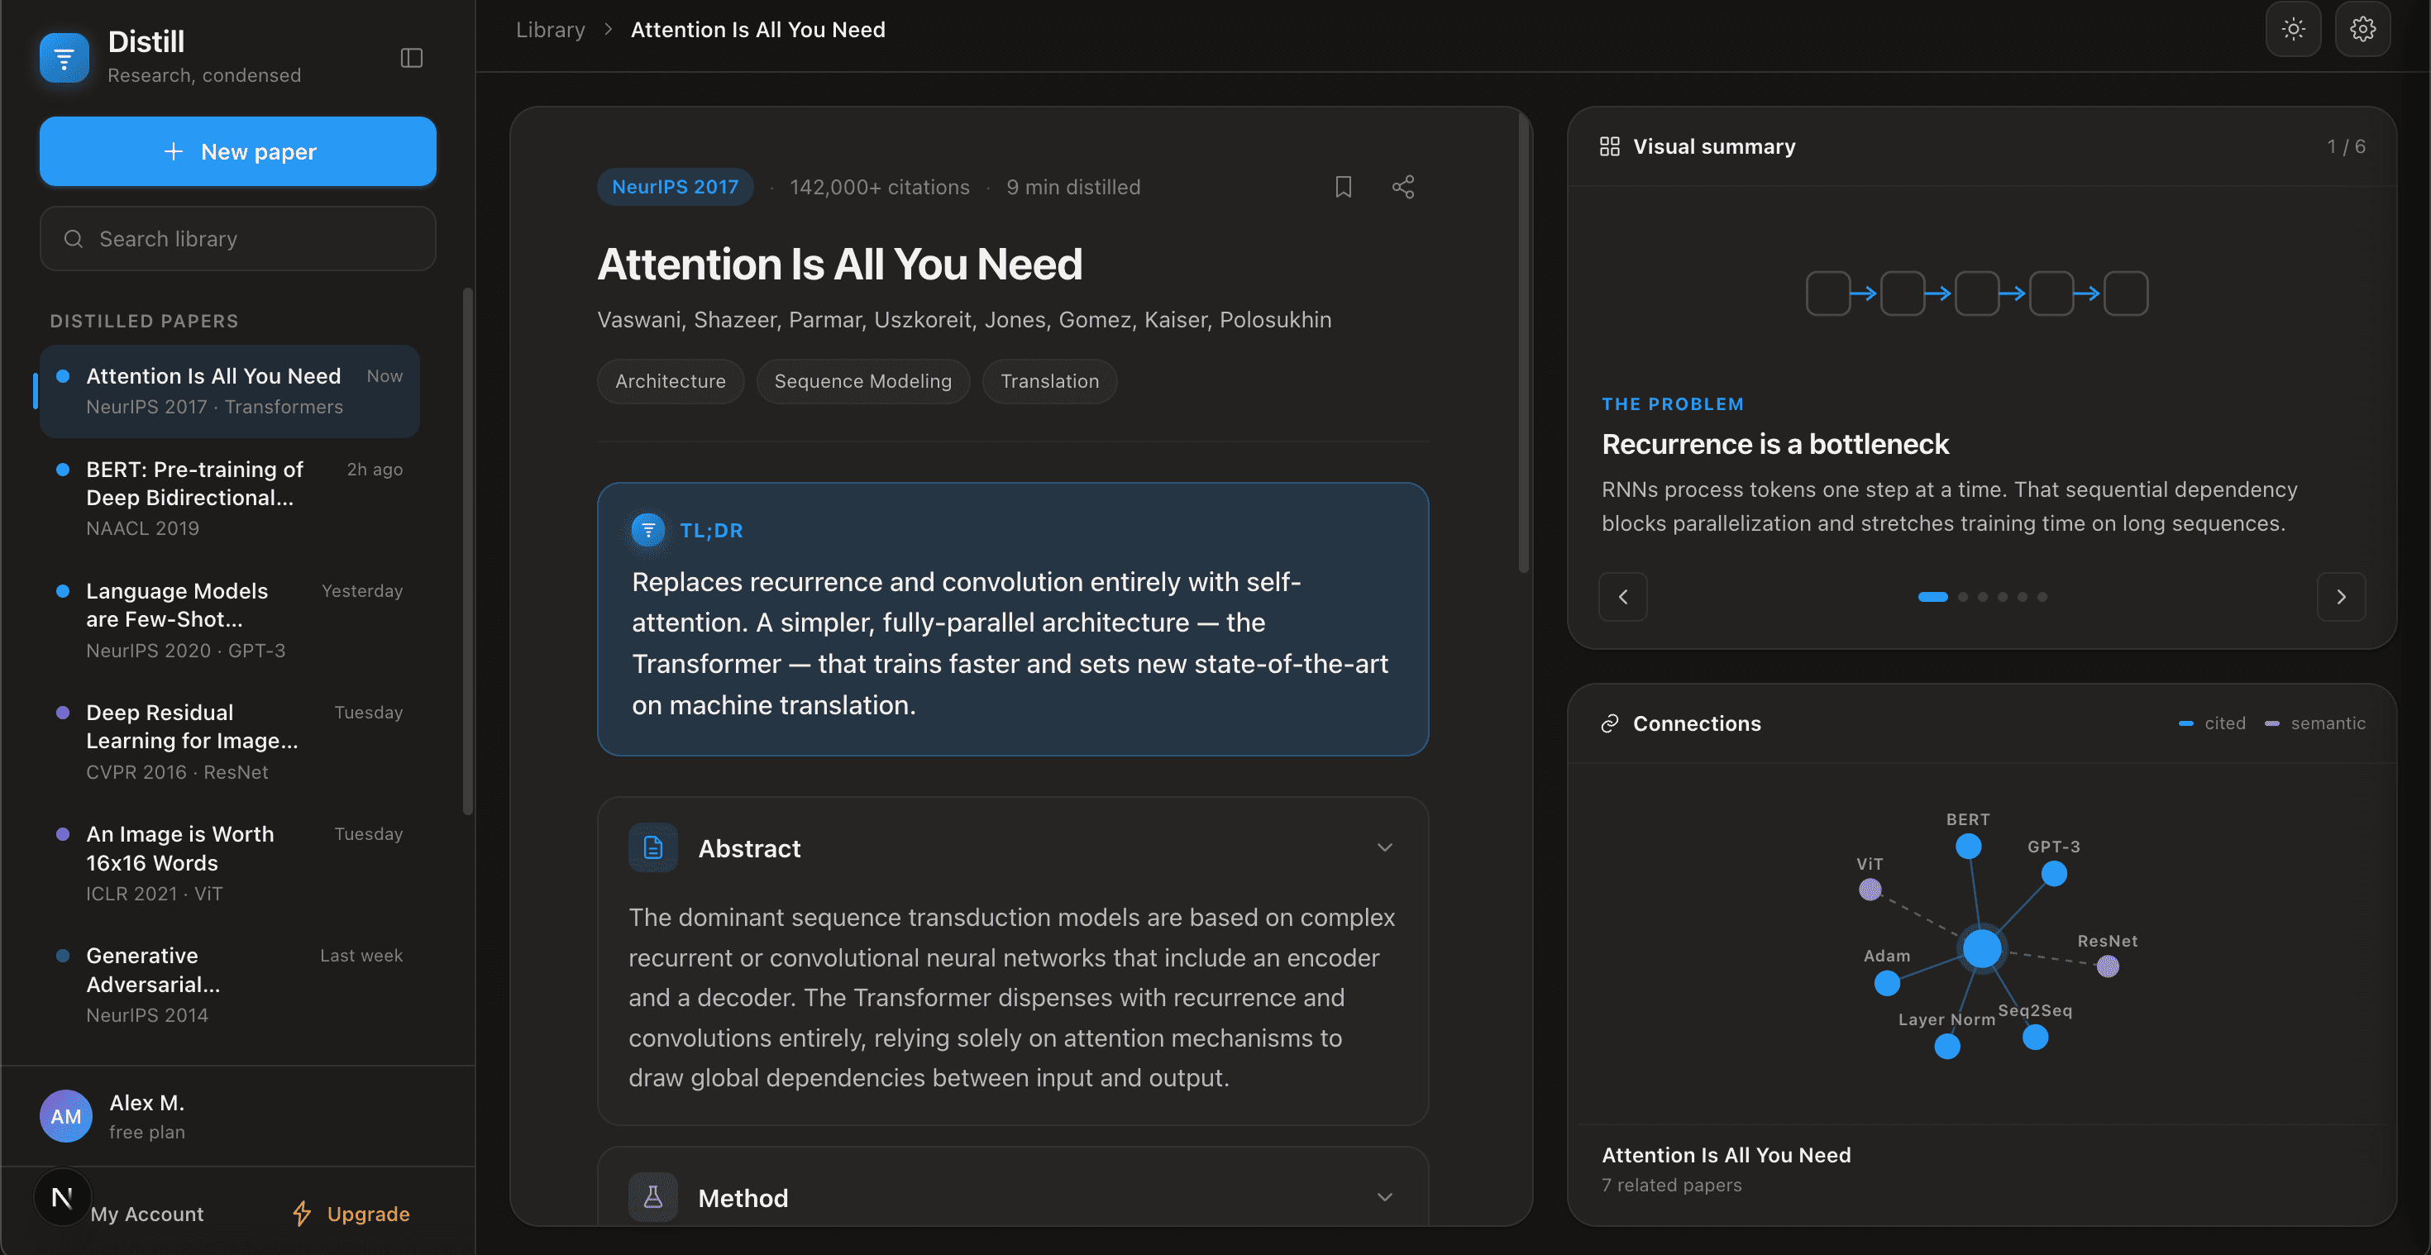Click the Alex M. profile name
Image resolution: width=2431 pixels, height=1255 pixels.
[x=147, y=1102]
